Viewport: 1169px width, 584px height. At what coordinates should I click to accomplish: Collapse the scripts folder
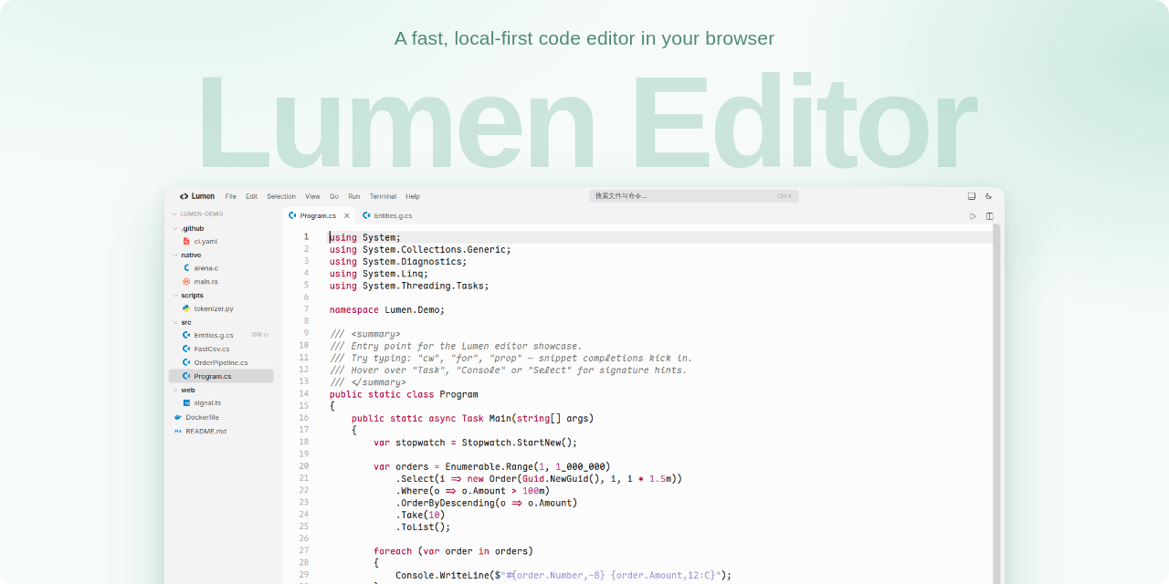tap(174, 296)
